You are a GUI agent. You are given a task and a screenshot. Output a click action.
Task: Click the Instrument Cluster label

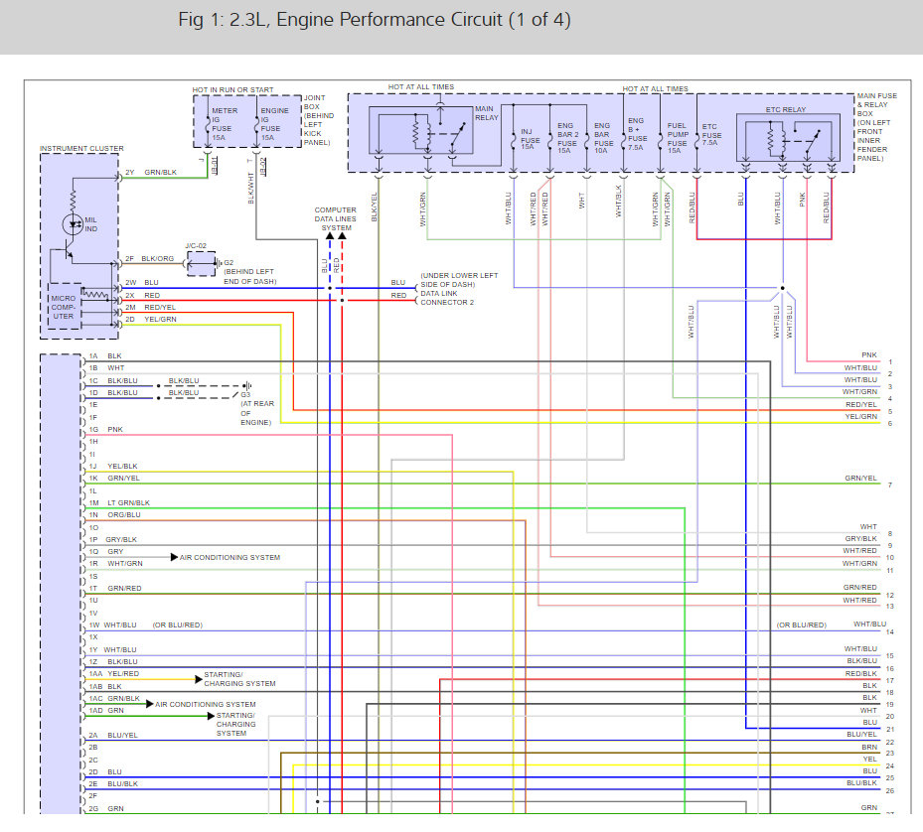(81, 149)
